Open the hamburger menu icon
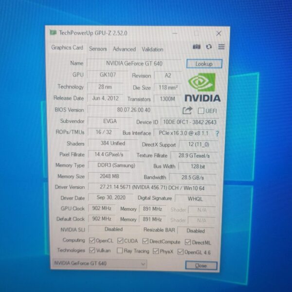The image size is (292, 292). point(221,47)
